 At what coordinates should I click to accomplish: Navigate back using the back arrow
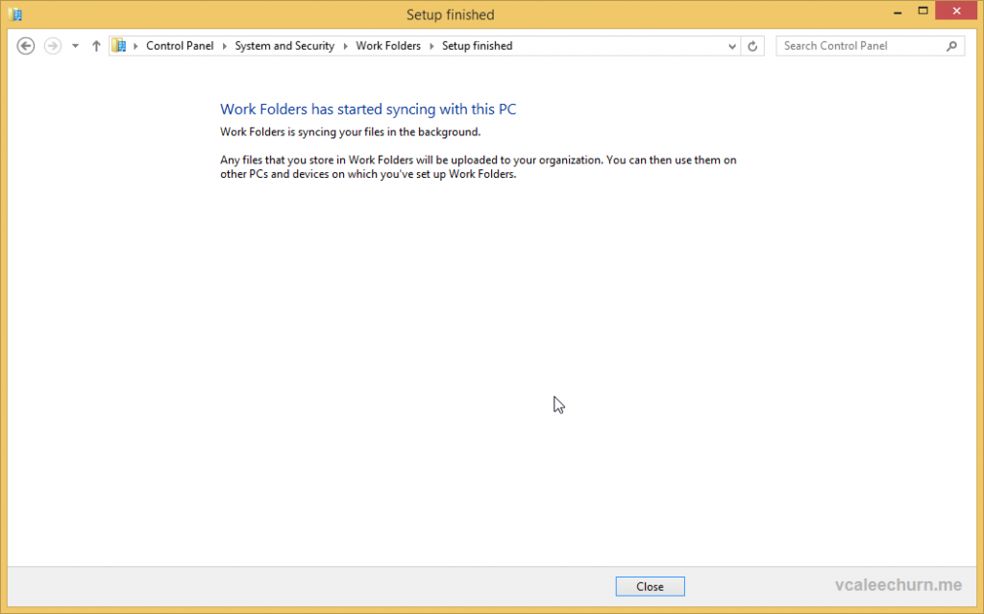pos(25,45)
